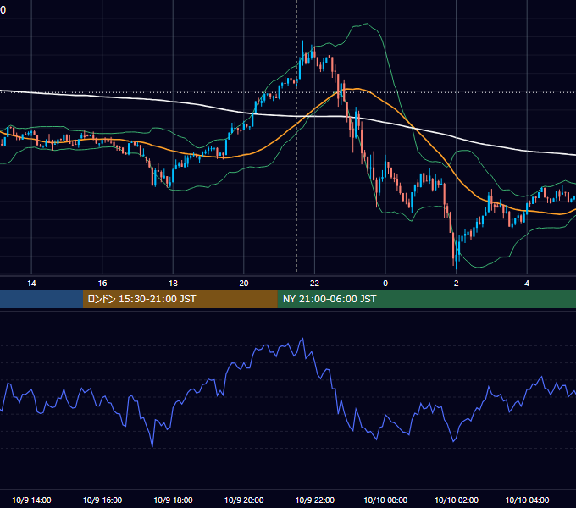576x508 pixels.
Task: Click hour label 20 on price chart axis
Action: pos(244,284)
